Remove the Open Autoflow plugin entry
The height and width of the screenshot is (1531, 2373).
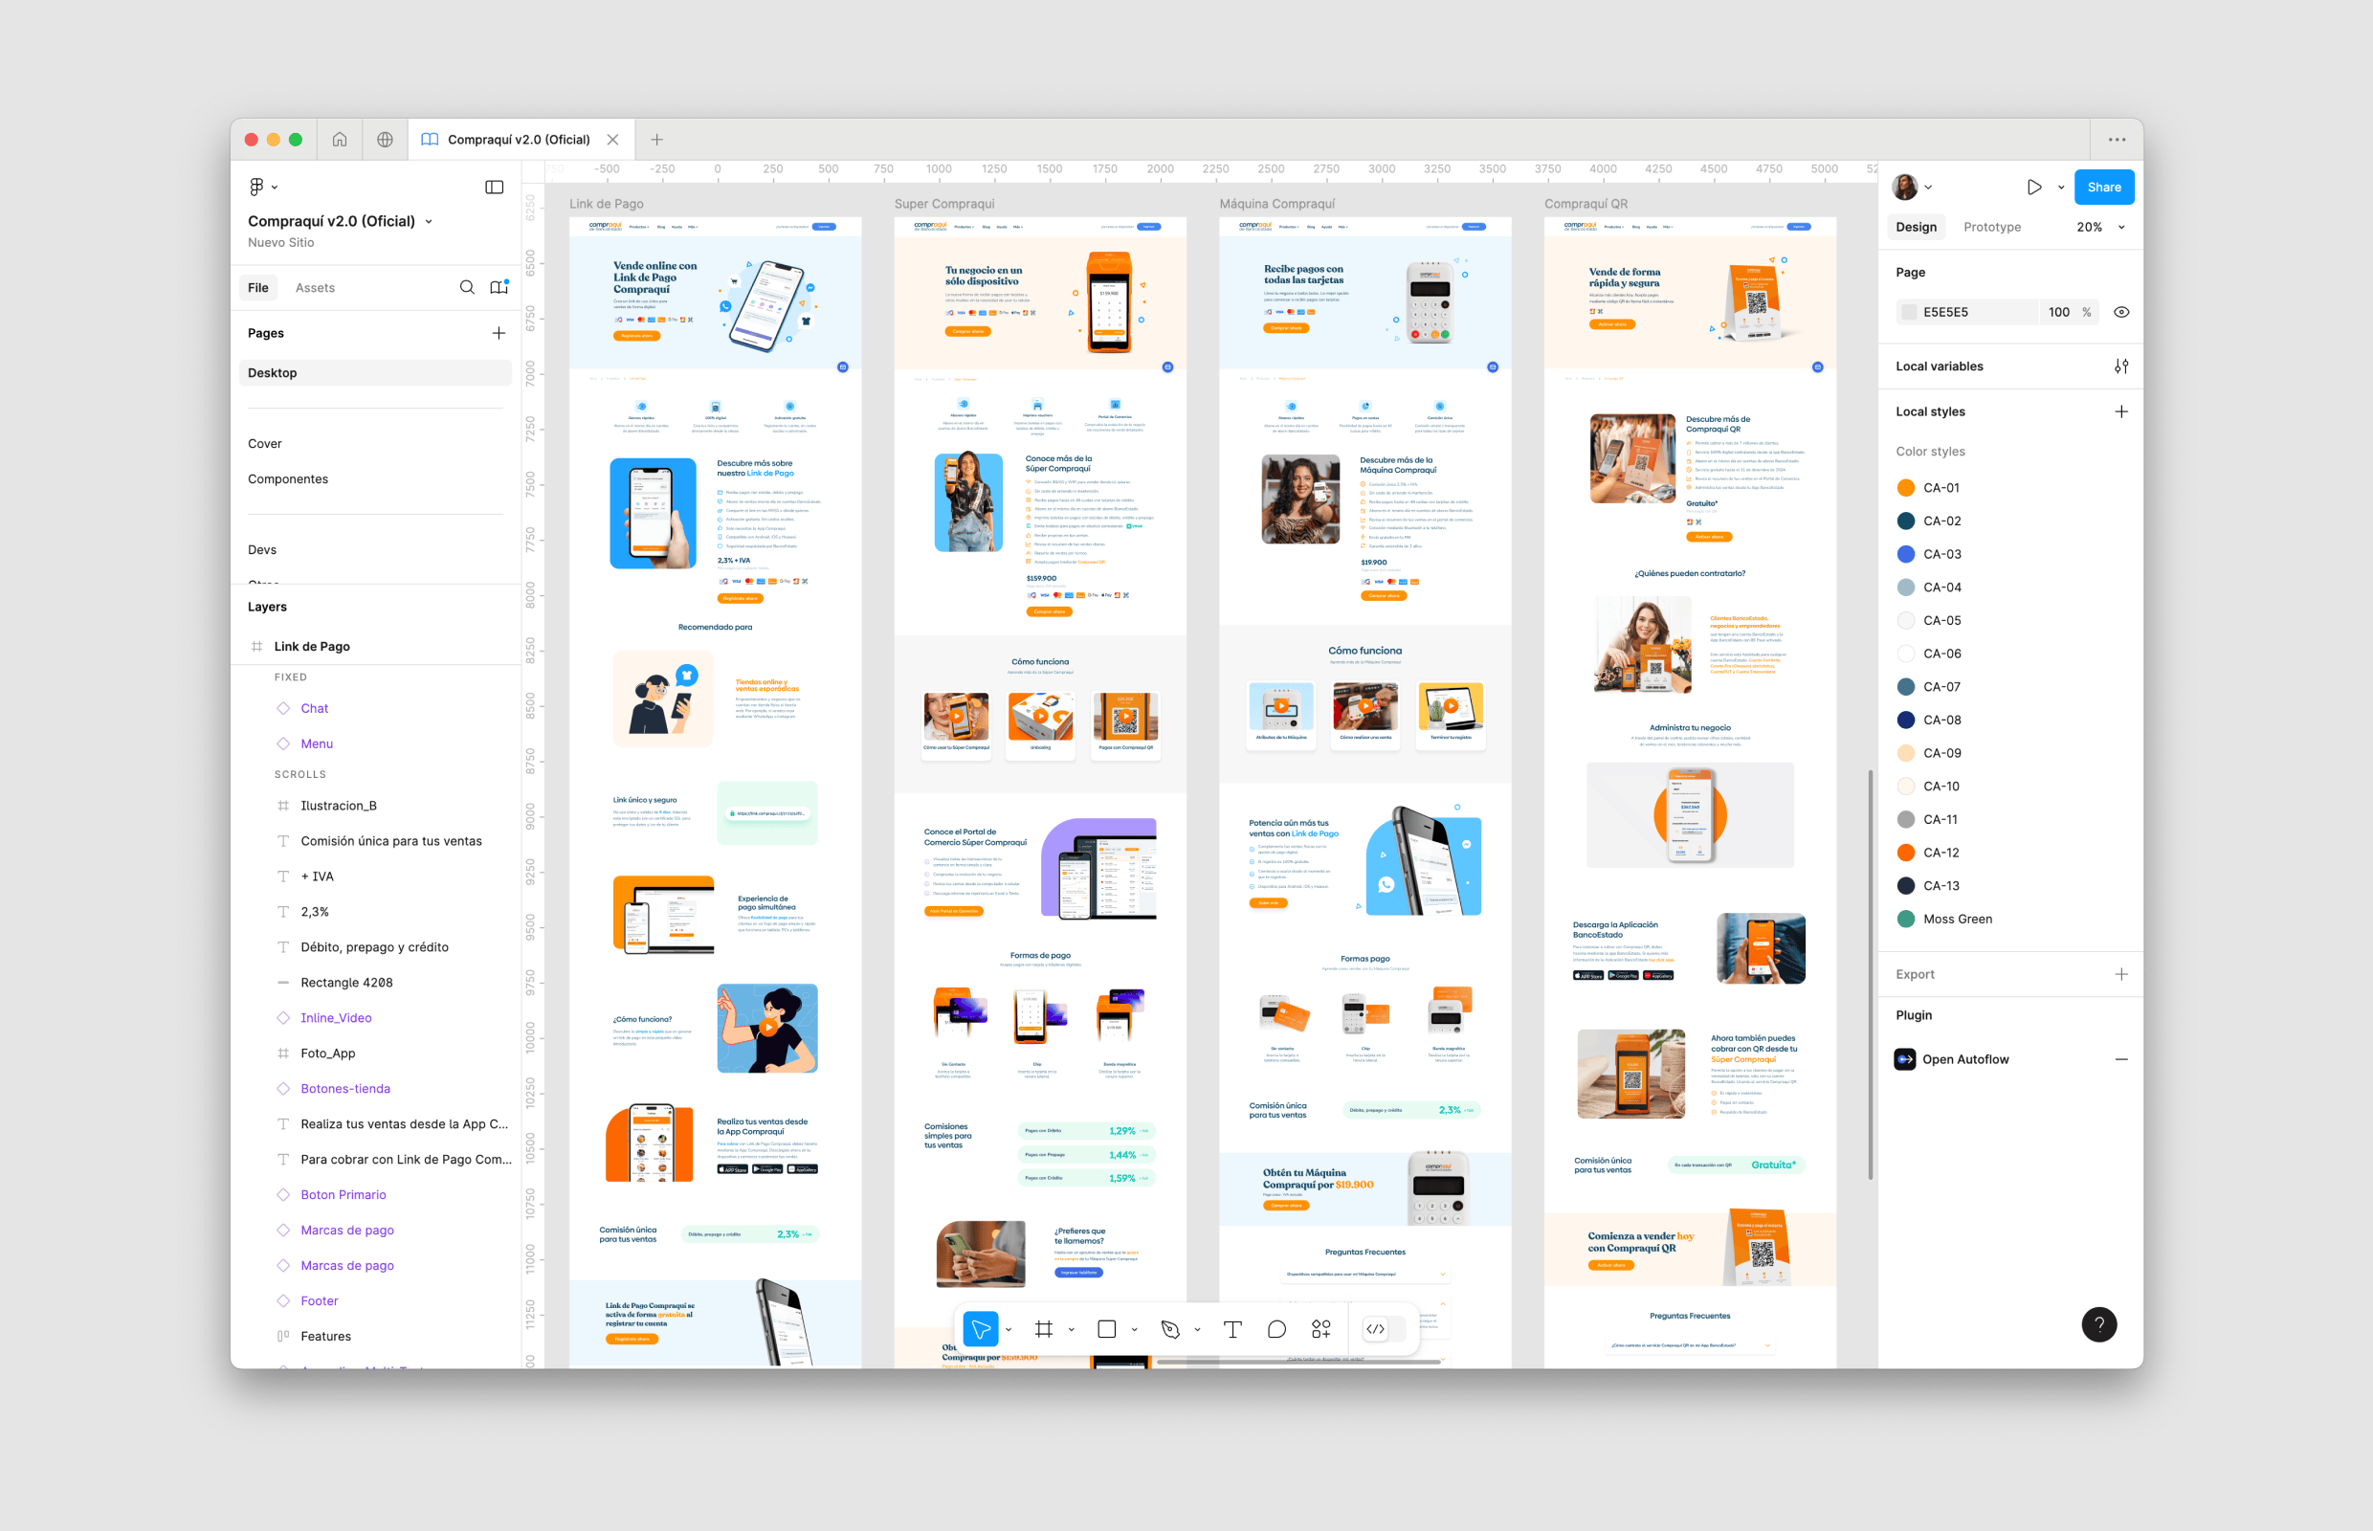pos(2121,1060)
